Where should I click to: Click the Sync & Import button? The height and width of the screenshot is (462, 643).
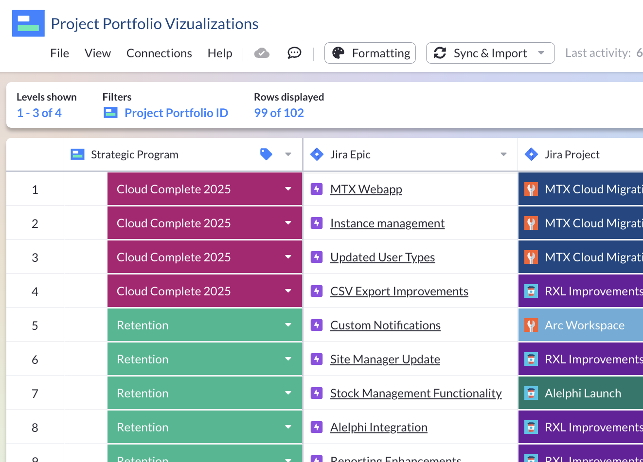click(490, 53)
